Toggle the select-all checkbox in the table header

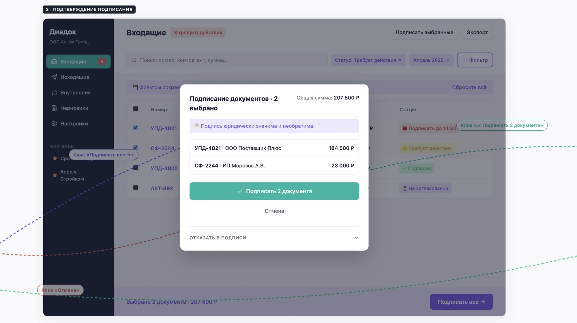(x=136, y=109)
